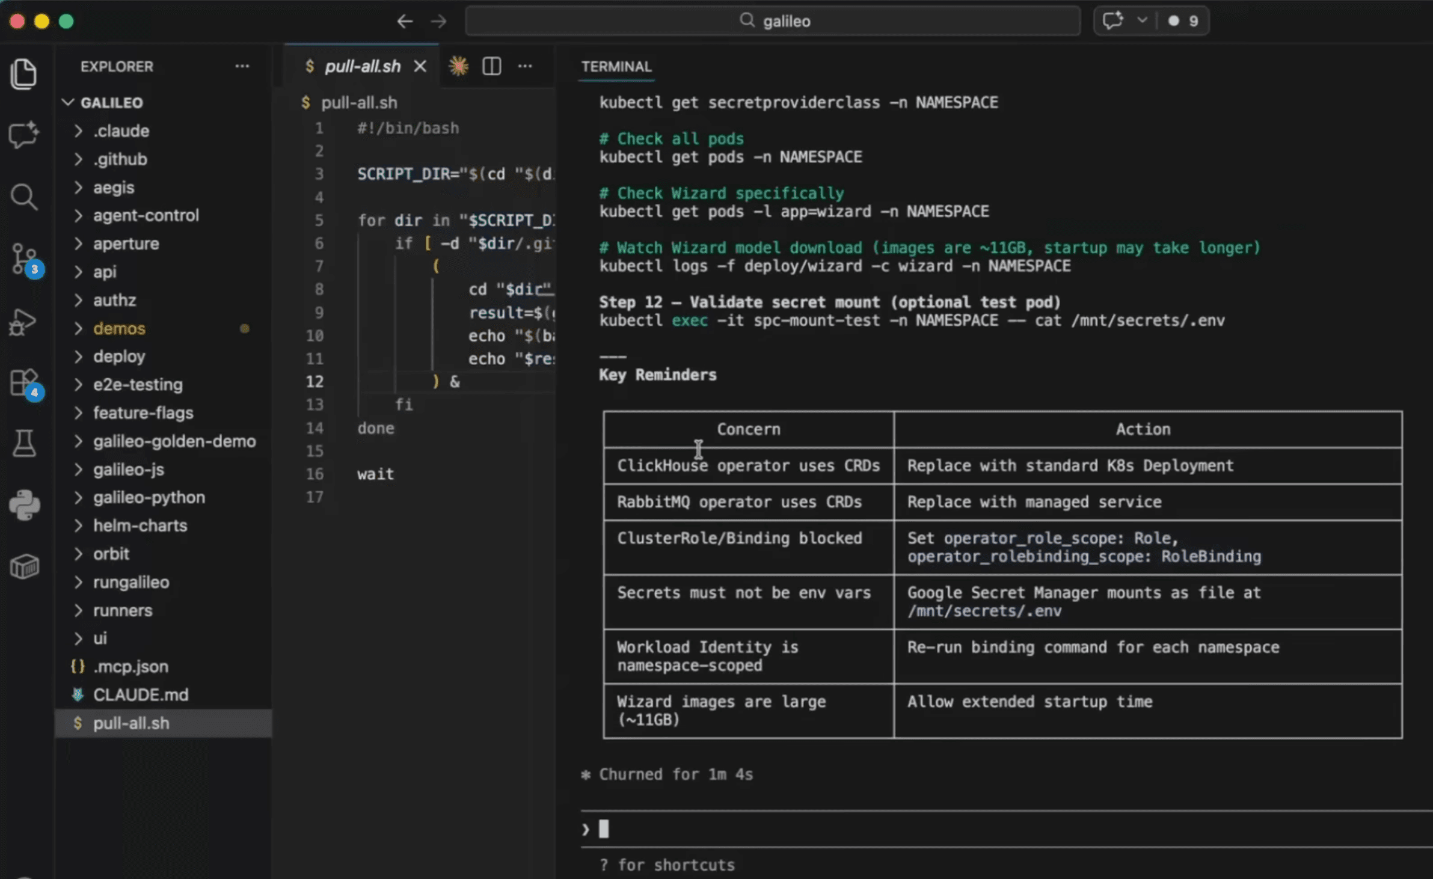Select the runners folder
Screen dimensions: 1433x879
pos(163,610)
